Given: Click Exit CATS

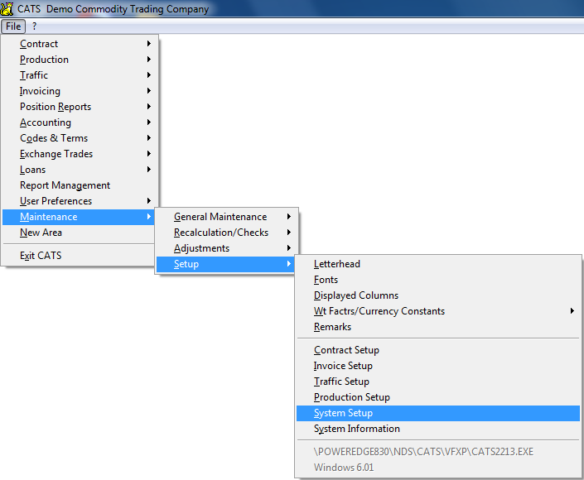Looking at the screenshot, I should 79,256.
